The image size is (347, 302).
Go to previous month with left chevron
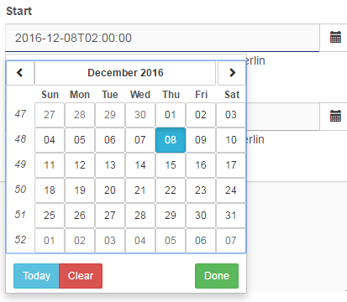pos(20,73)
